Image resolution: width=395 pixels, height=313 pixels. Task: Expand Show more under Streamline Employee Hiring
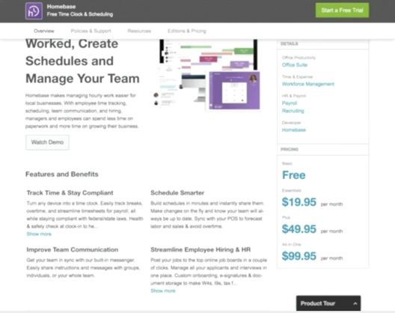pyautogui.click(x=163, y=291)
